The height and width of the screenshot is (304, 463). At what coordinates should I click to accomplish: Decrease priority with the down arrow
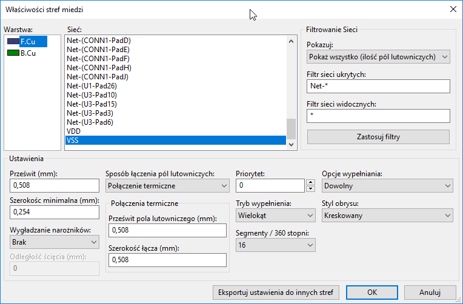click(x=311, y=188)
